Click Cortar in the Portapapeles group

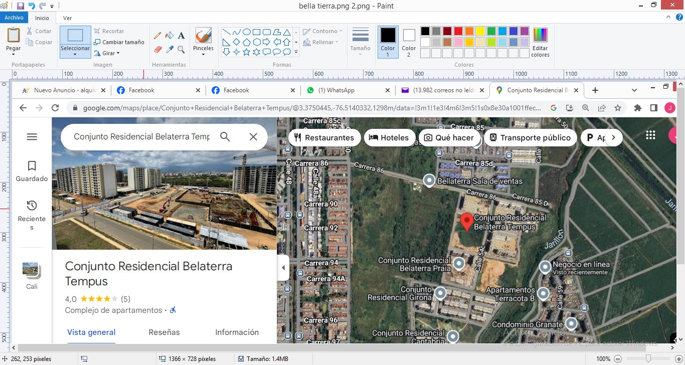pyautogui.click(x=39, y=31)
